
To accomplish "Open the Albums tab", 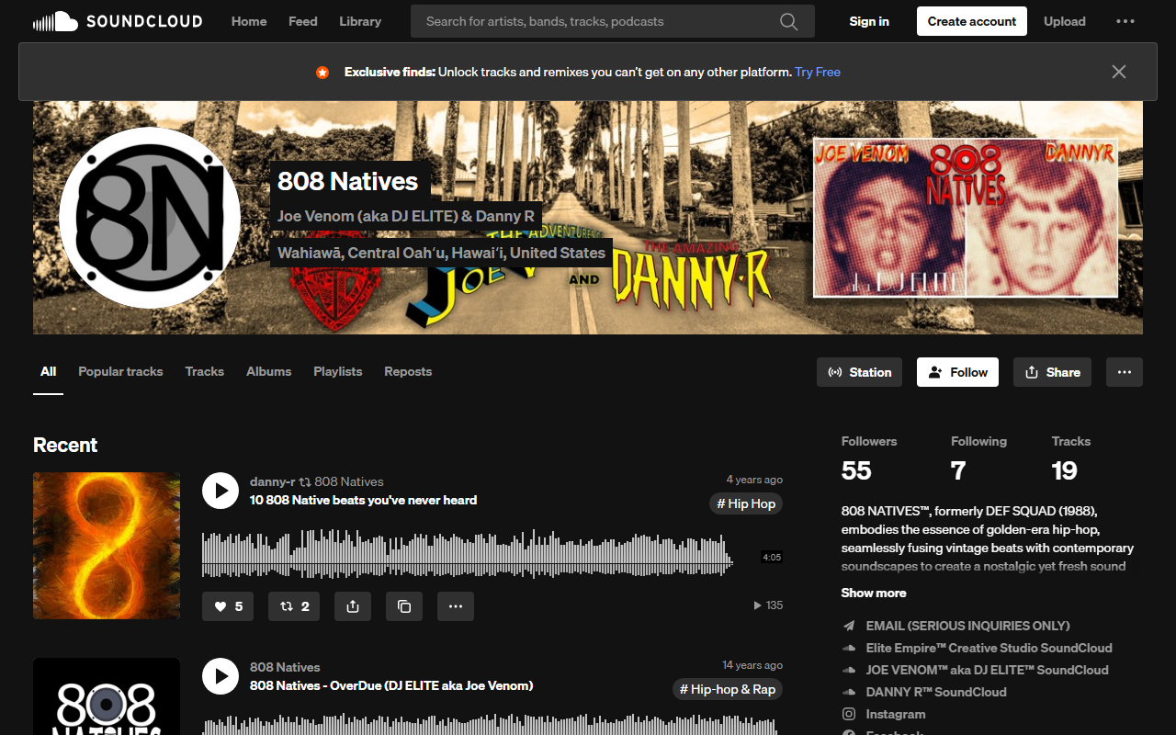I will pos(268,372).
